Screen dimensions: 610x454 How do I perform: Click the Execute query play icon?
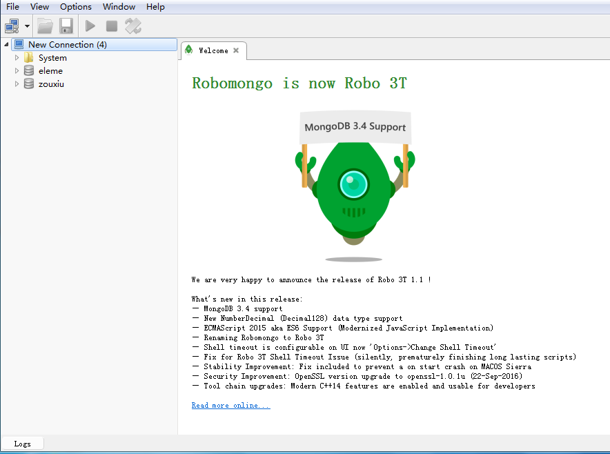90,26
